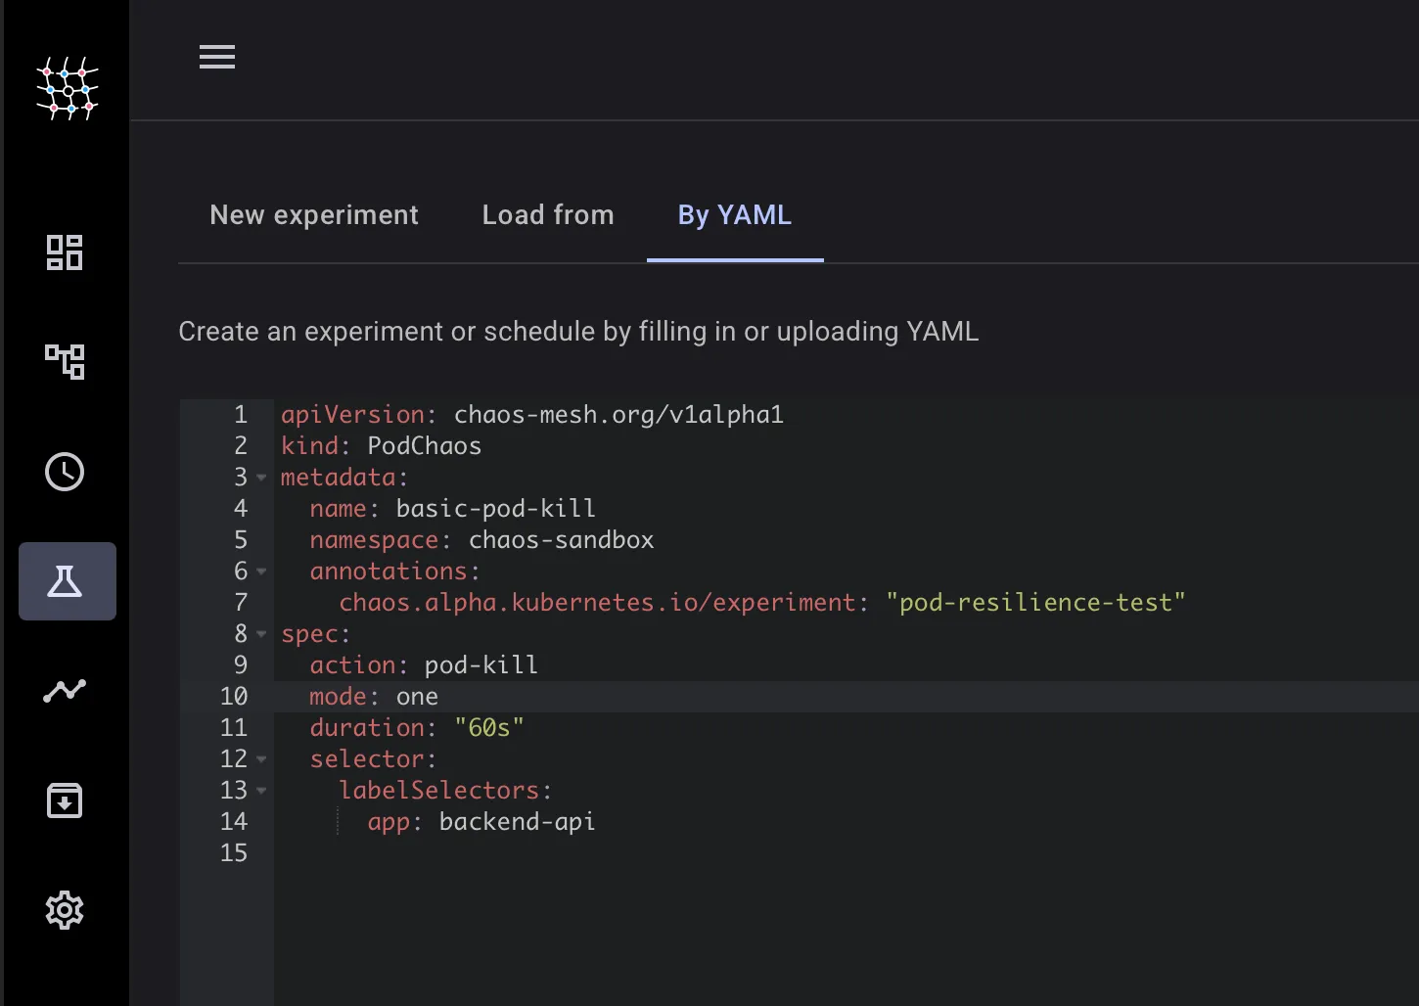Switch to the Load from tab
Screen dimensions: 1419x1006
click(548, 215)
